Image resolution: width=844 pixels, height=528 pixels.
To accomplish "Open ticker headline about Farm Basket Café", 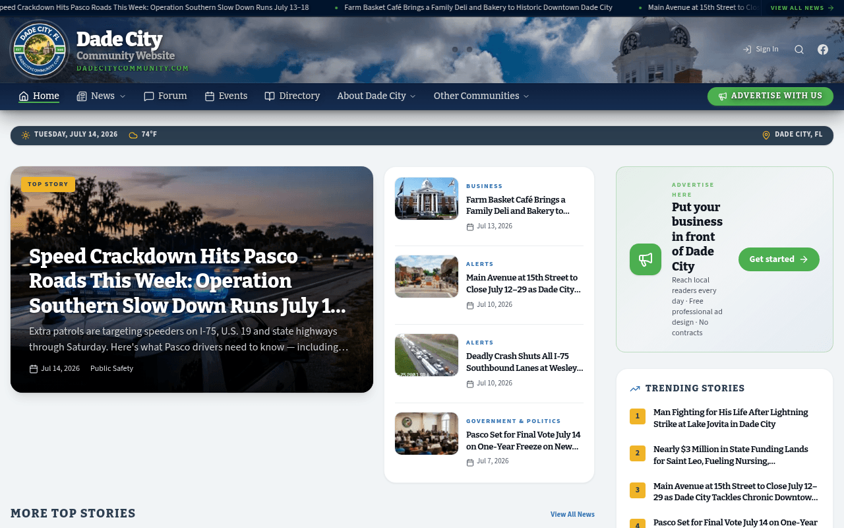I will coord(478,8).
